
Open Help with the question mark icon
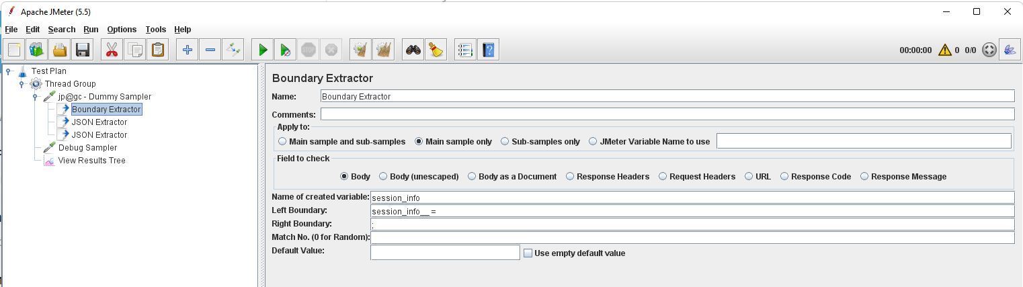pos(488,49)
